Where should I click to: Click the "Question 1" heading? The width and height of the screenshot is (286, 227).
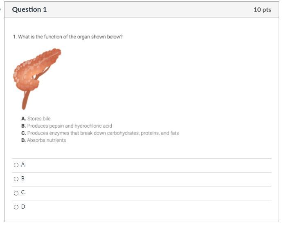pyautogui.click(x=29, y=9)
